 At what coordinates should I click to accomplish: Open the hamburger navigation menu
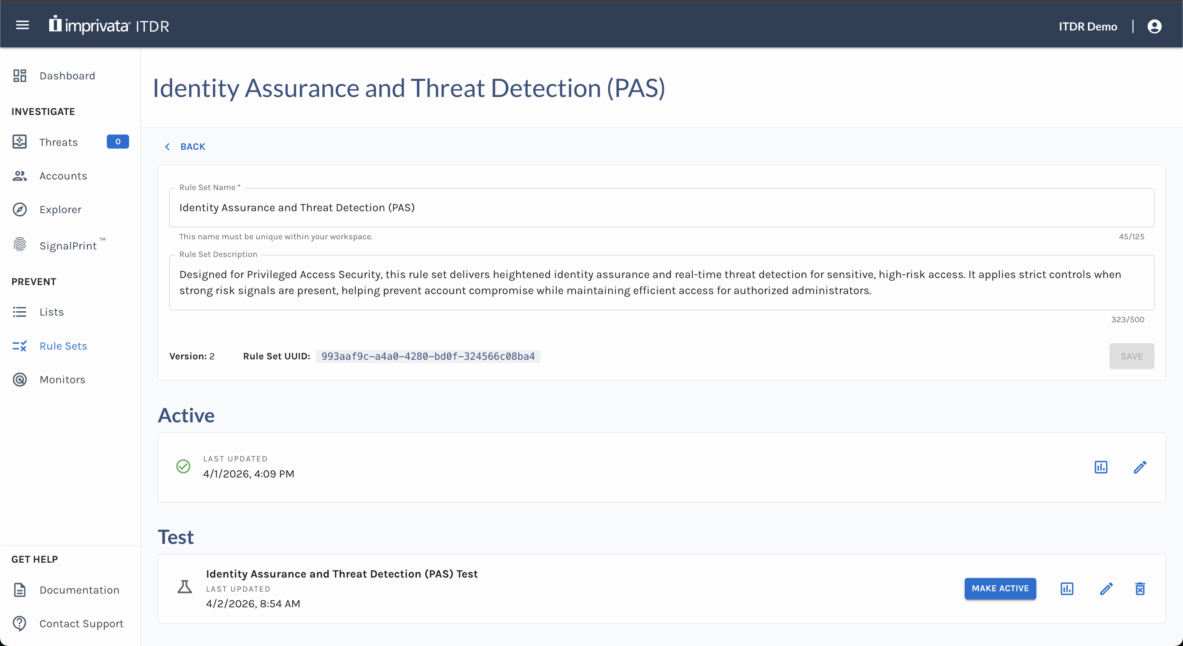[23, 26]
